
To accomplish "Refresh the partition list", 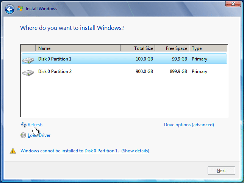I will click(35, 125).
